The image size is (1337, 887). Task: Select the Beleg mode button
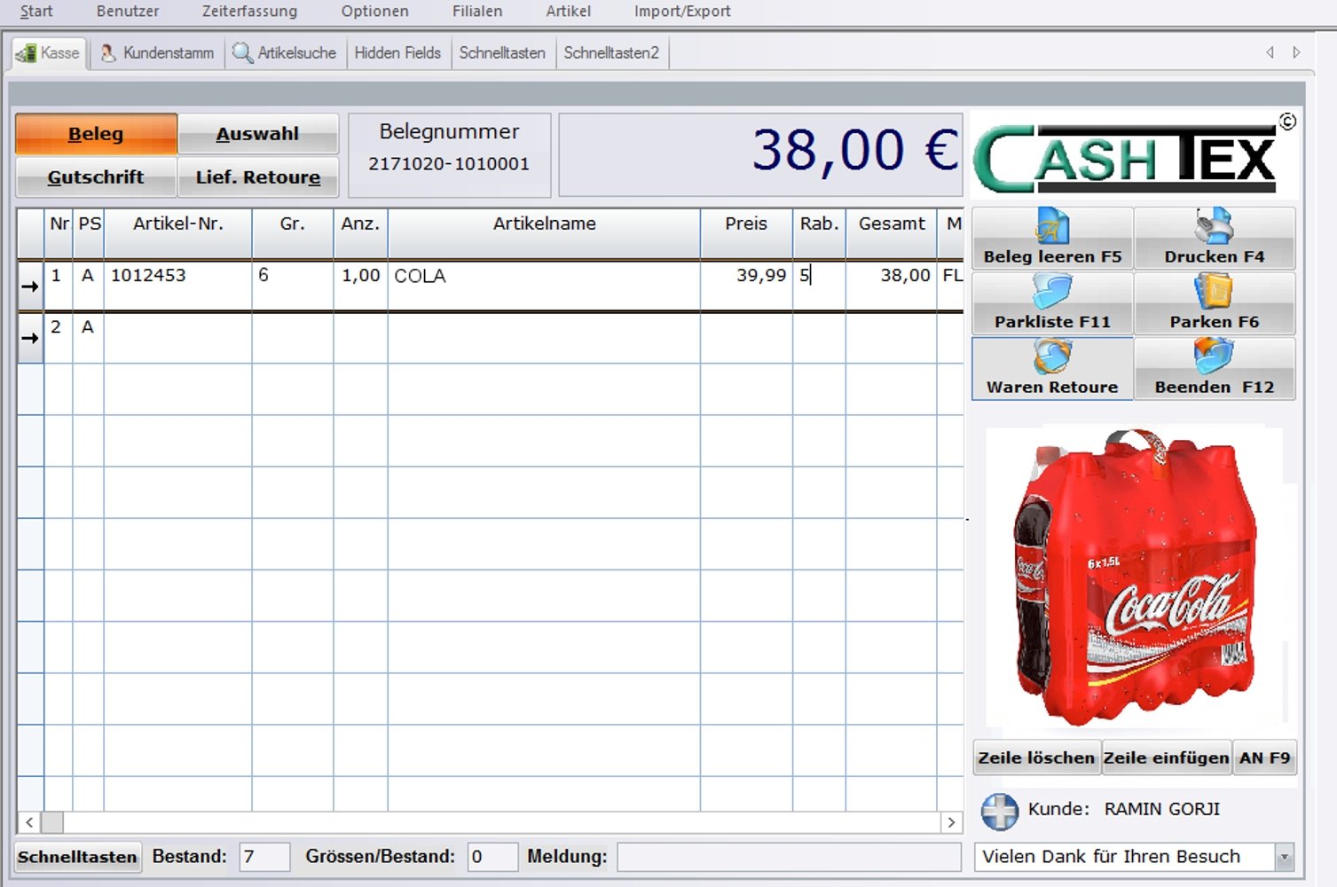click(x=96, y=134)
